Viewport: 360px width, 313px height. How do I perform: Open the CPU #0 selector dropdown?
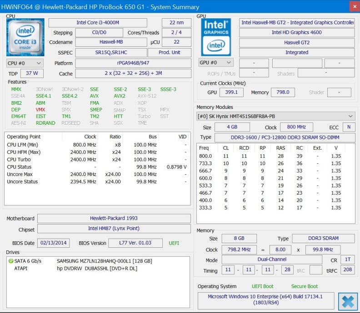(25, 63)
